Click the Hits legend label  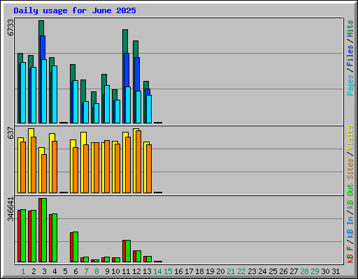tap(350, 29)
